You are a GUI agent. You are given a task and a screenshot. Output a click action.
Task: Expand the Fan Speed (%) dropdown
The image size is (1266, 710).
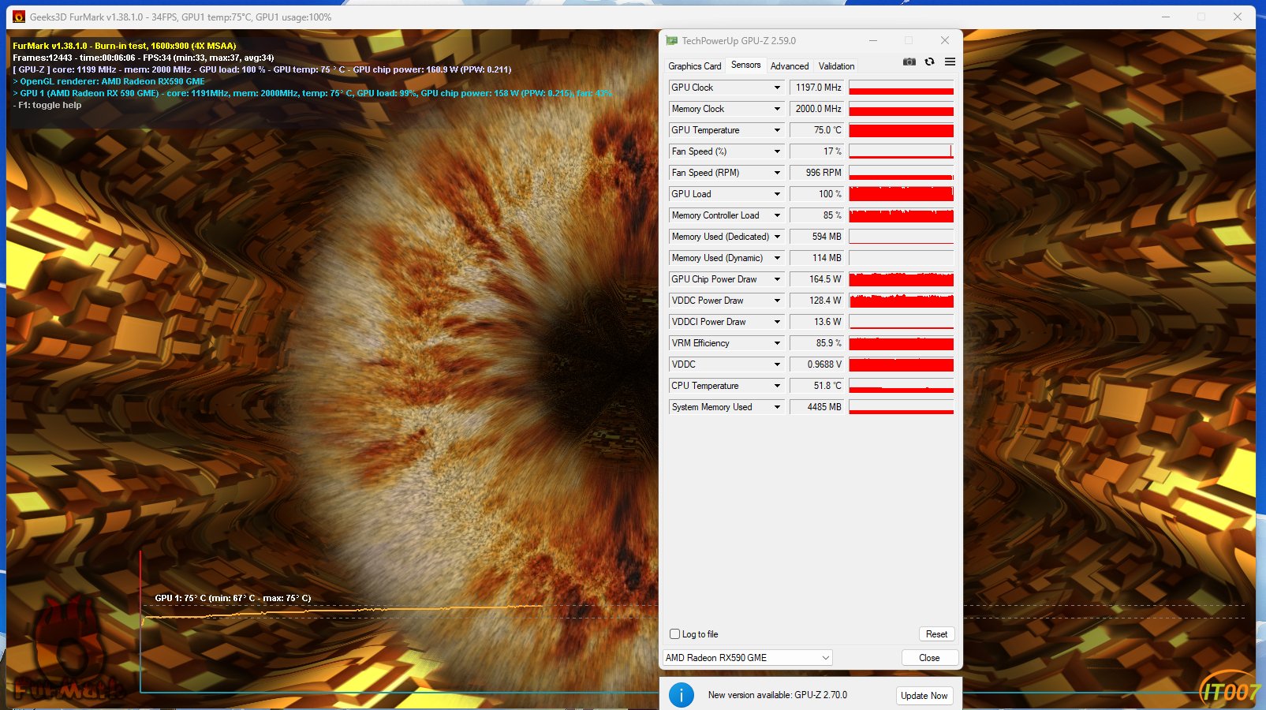(x=777, y=151)
